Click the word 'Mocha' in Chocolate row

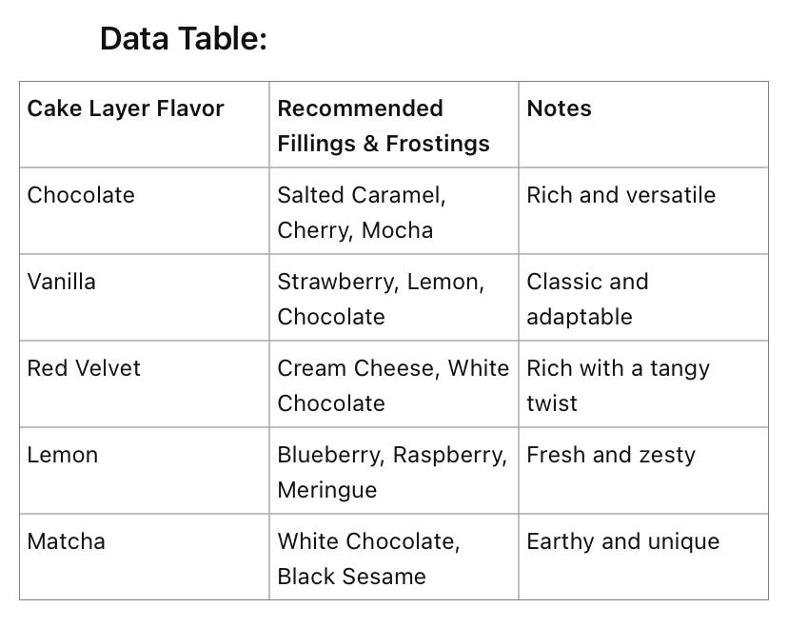397,230
